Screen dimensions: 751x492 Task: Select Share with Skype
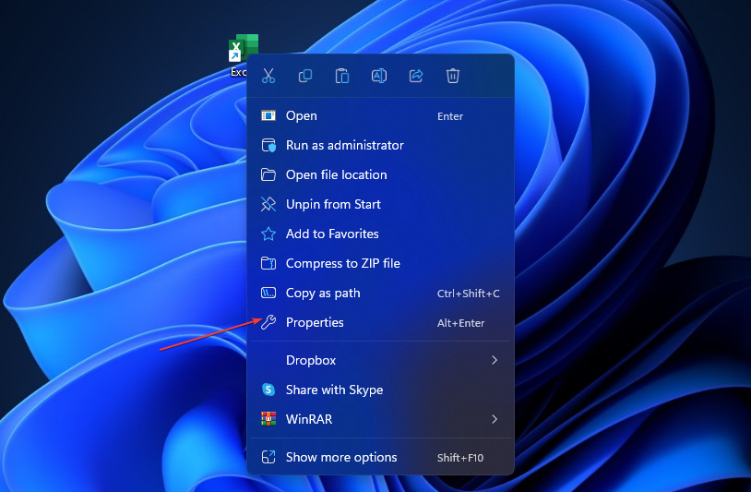(380, 390)
